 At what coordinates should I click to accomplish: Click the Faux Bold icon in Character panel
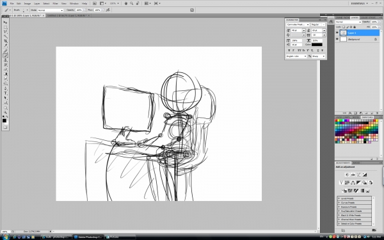(x=289, y=50)
